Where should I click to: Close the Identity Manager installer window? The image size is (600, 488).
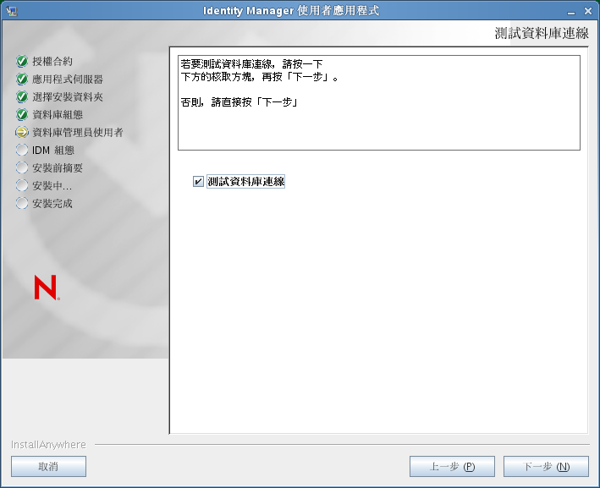(x=588, y=12)
